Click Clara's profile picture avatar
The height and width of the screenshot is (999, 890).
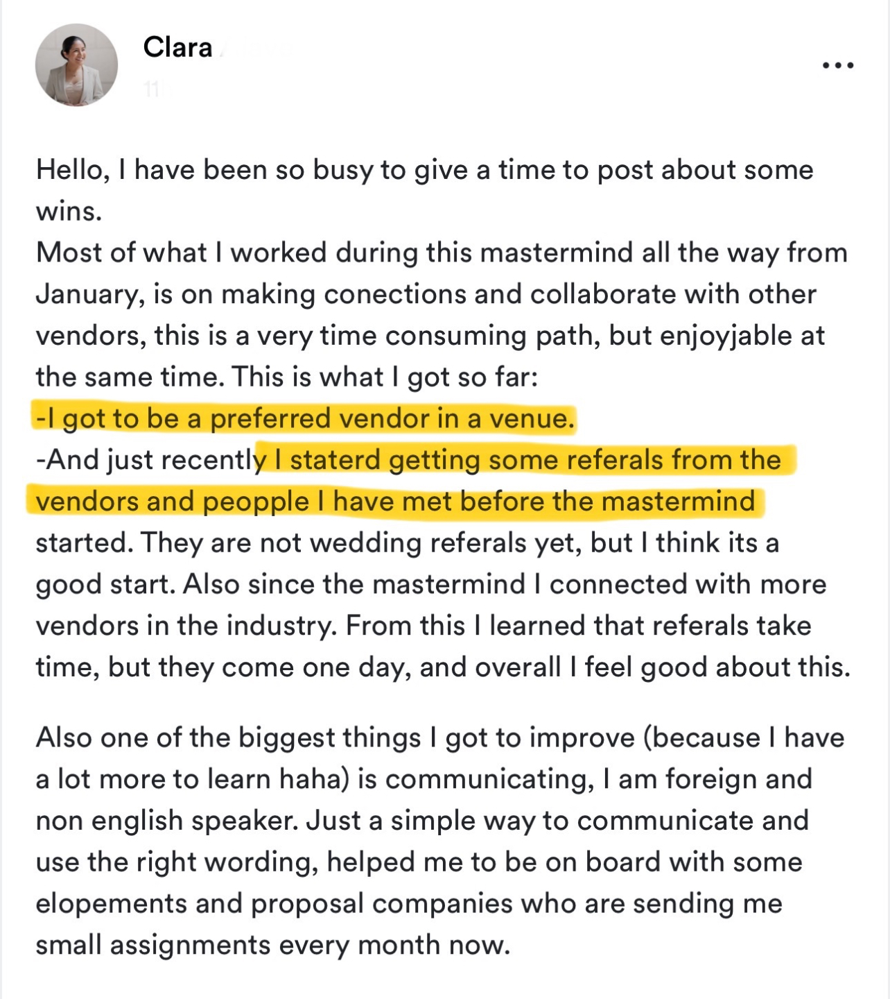pos(76,65)
